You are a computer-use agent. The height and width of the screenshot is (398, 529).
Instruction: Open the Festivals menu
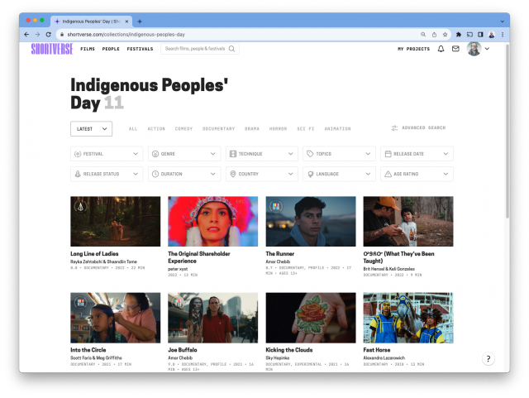pyautogui.click(x=140, y=49)
